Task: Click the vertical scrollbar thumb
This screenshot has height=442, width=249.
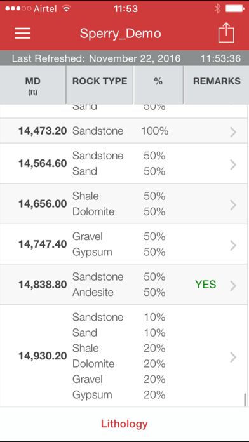Action: (245, 399)
